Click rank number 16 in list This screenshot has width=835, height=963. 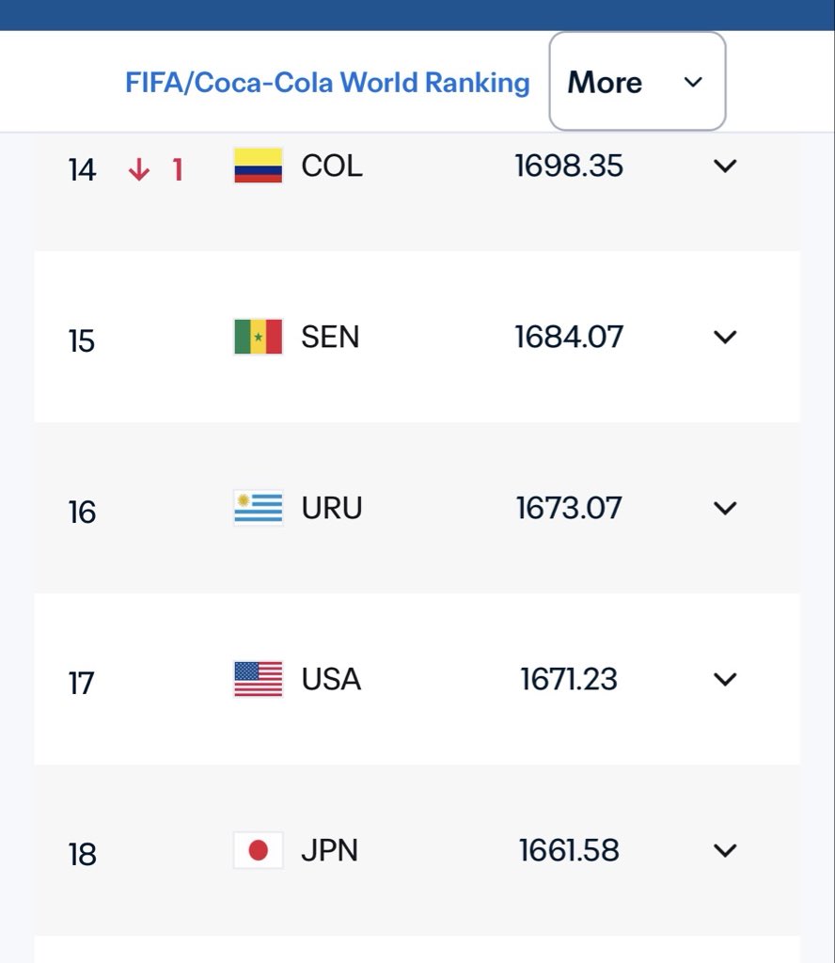pyautogui.click(x=82, y=513)
